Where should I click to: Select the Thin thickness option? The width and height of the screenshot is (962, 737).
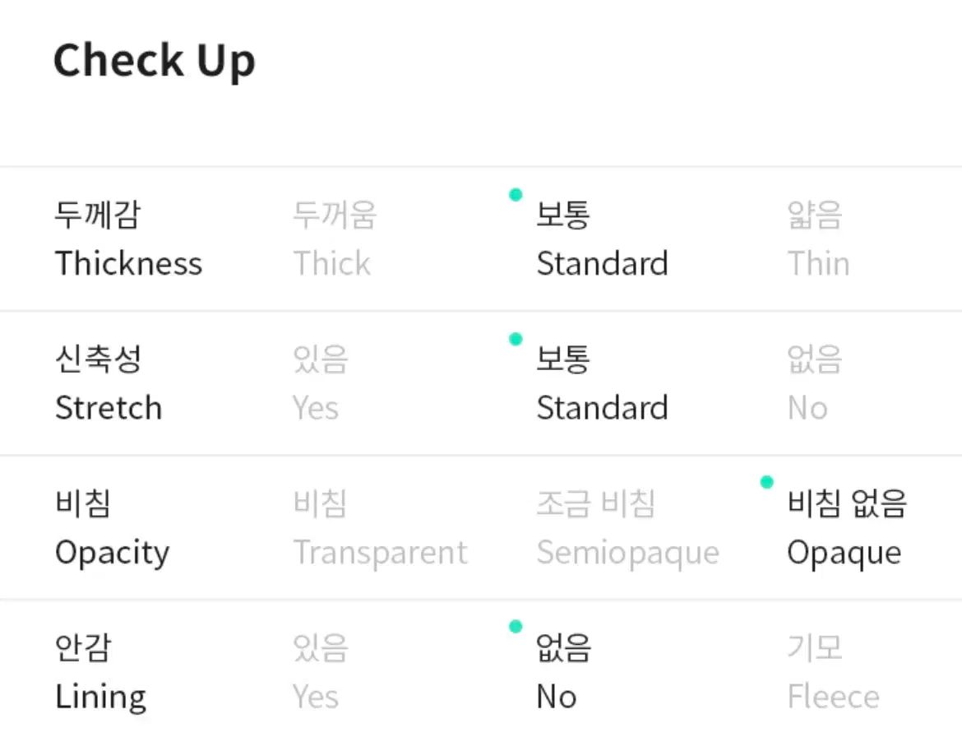[818, 239]
